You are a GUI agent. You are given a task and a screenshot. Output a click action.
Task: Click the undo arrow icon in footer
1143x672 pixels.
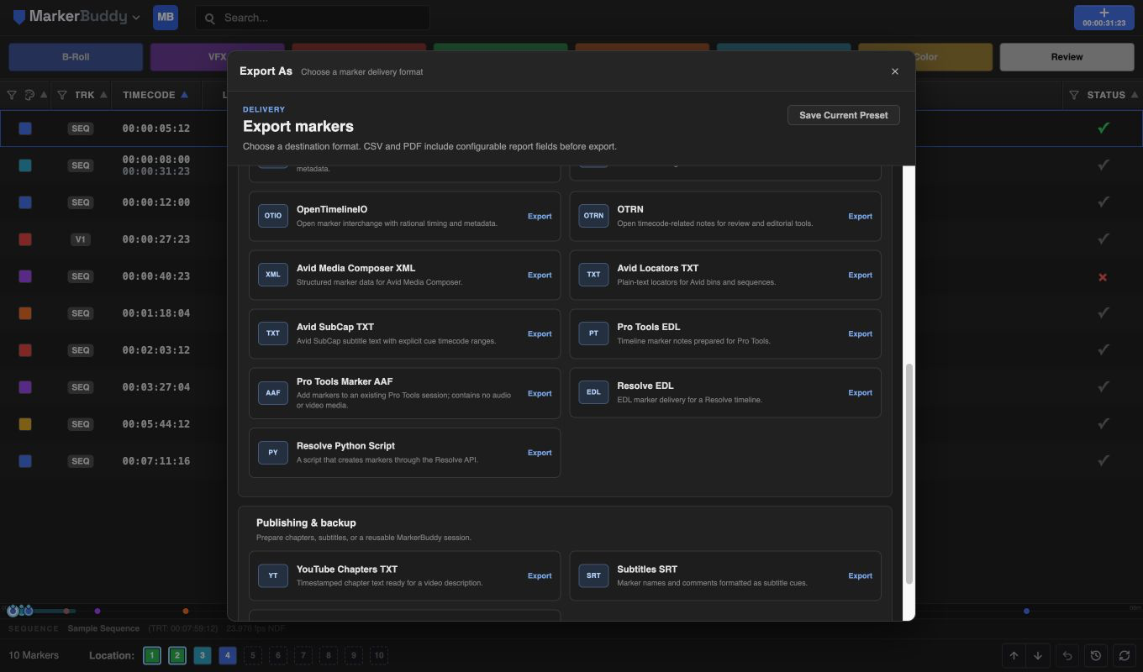coord(1067,655)
